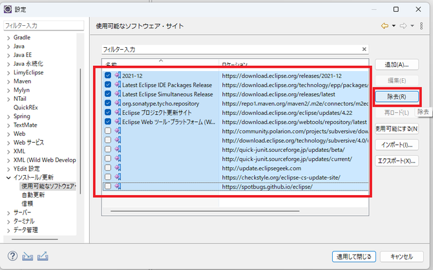Image resolution: width=433 pixels, height=270 pixels.
Task: Select 使用可能なソフトウェア・サイト page in tree
Action: [x=48, y=186]
